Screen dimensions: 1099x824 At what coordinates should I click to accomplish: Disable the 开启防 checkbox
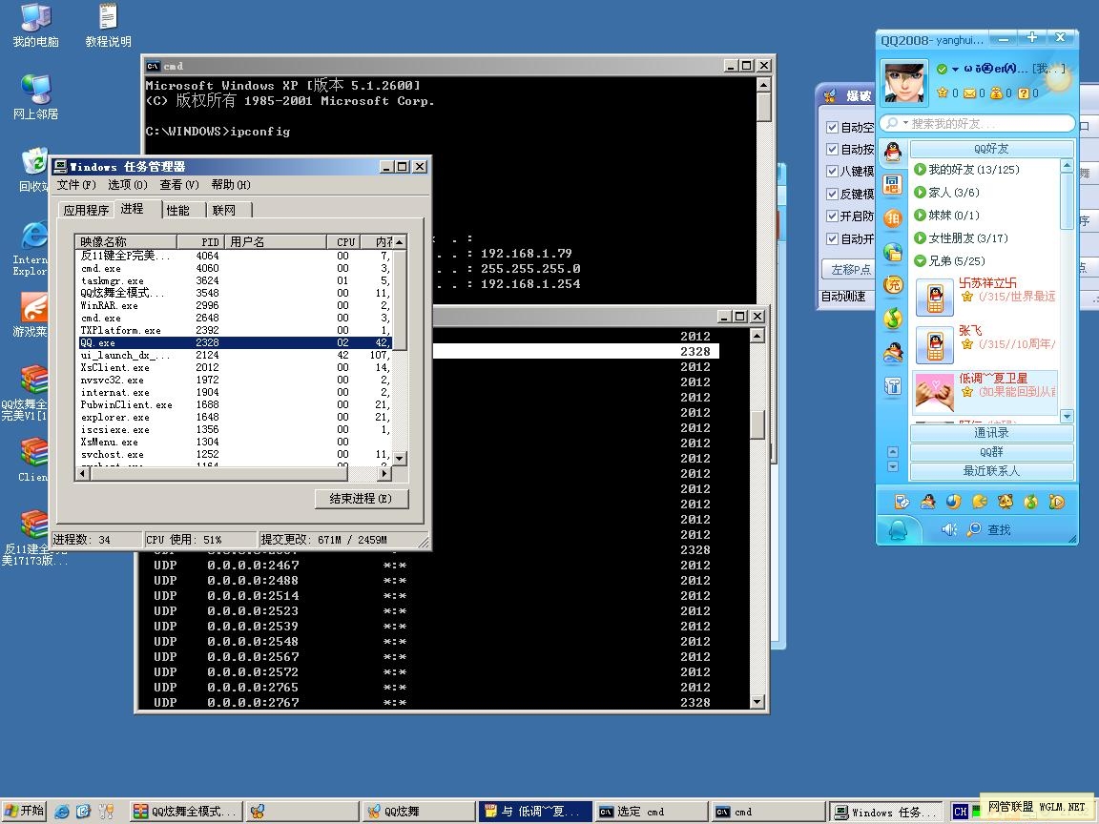pyautogui.click(x=832, y=216)
